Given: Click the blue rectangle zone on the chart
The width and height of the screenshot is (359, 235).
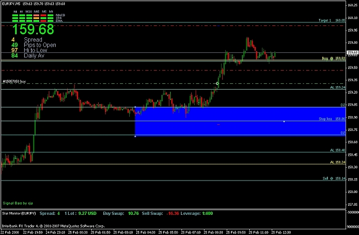Looking at the screenshot, I should pos(240,121).
